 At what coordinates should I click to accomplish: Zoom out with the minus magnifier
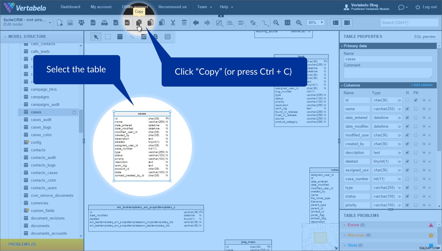click(276, 23)
